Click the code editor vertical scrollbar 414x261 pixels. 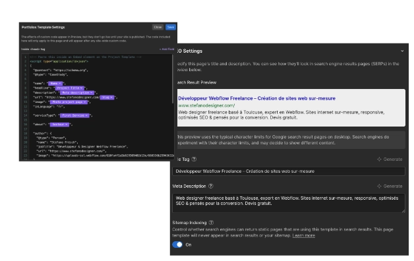[x=173, y=78]
